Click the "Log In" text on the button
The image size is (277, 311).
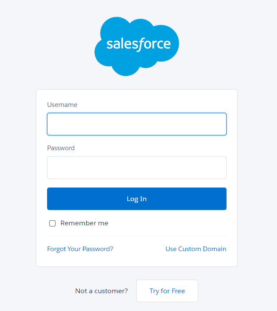137,199
